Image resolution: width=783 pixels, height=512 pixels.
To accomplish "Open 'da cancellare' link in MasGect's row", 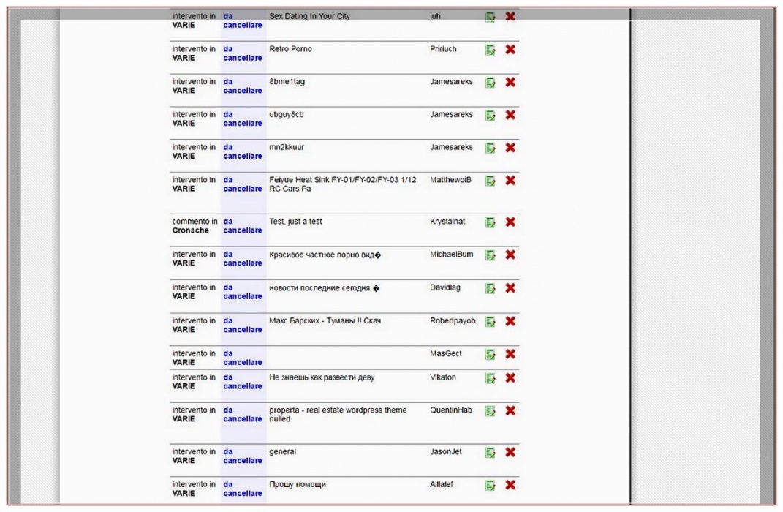I will 243,358.
